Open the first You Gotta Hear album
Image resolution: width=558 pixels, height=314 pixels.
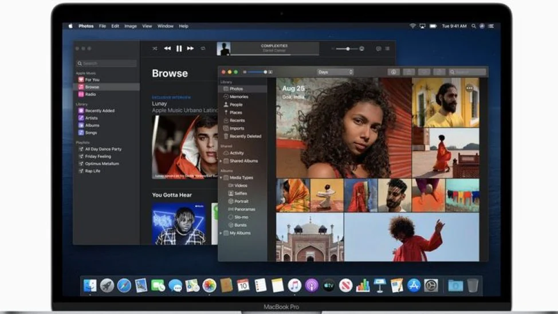click(x=179, y=223)
